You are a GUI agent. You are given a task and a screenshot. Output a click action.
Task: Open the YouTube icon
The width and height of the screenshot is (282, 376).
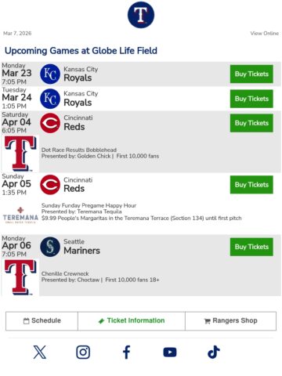(170, 352)
